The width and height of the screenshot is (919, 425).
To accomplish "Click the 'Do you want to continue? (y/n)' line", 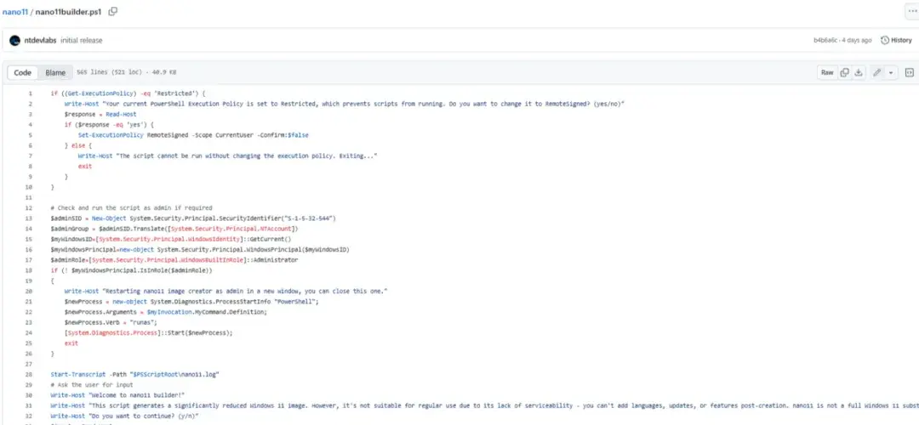I will 125,416.
